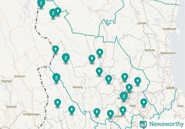Click the cluster marker covering Falun and Borlänge
The width and height of the screenshot is (185, 129).
[x=124, y=96]
